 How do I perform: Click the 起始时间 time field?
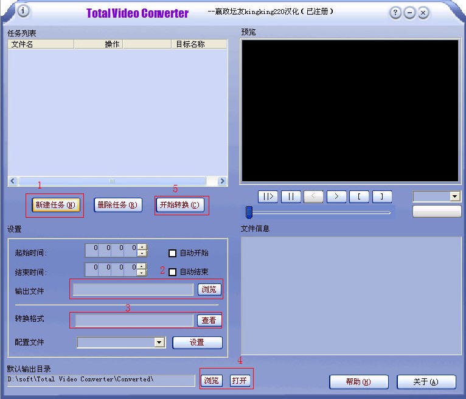(111, 251)
